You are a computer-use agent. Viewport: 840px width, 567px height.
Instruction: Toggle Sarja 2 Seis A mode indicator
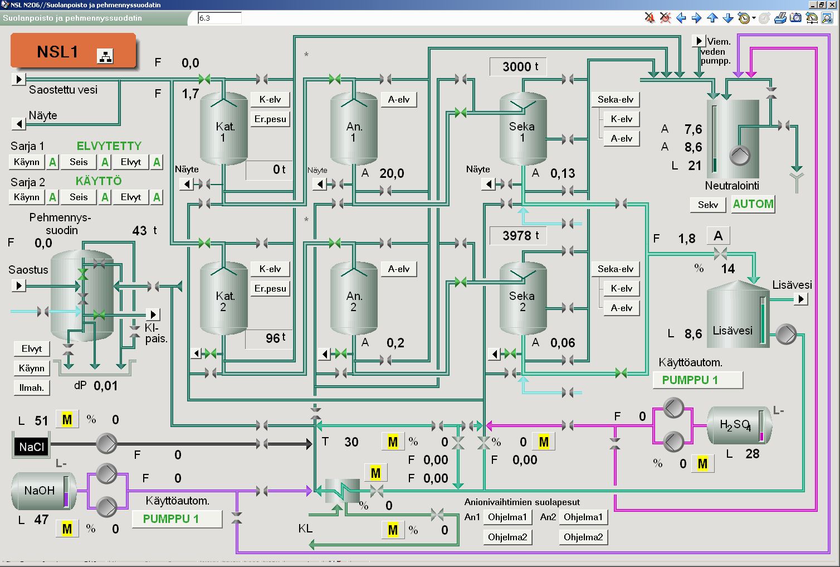(x=105, y=197)
